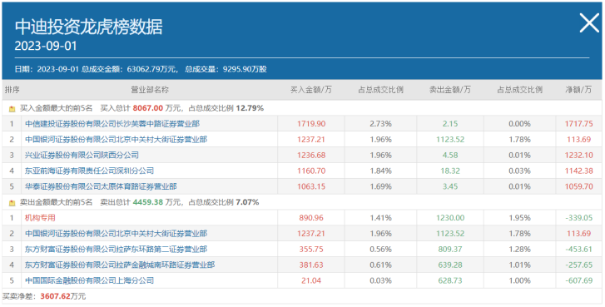Select the net value 1232.10
Screen dimensions: 605x307
pos(578,155)
